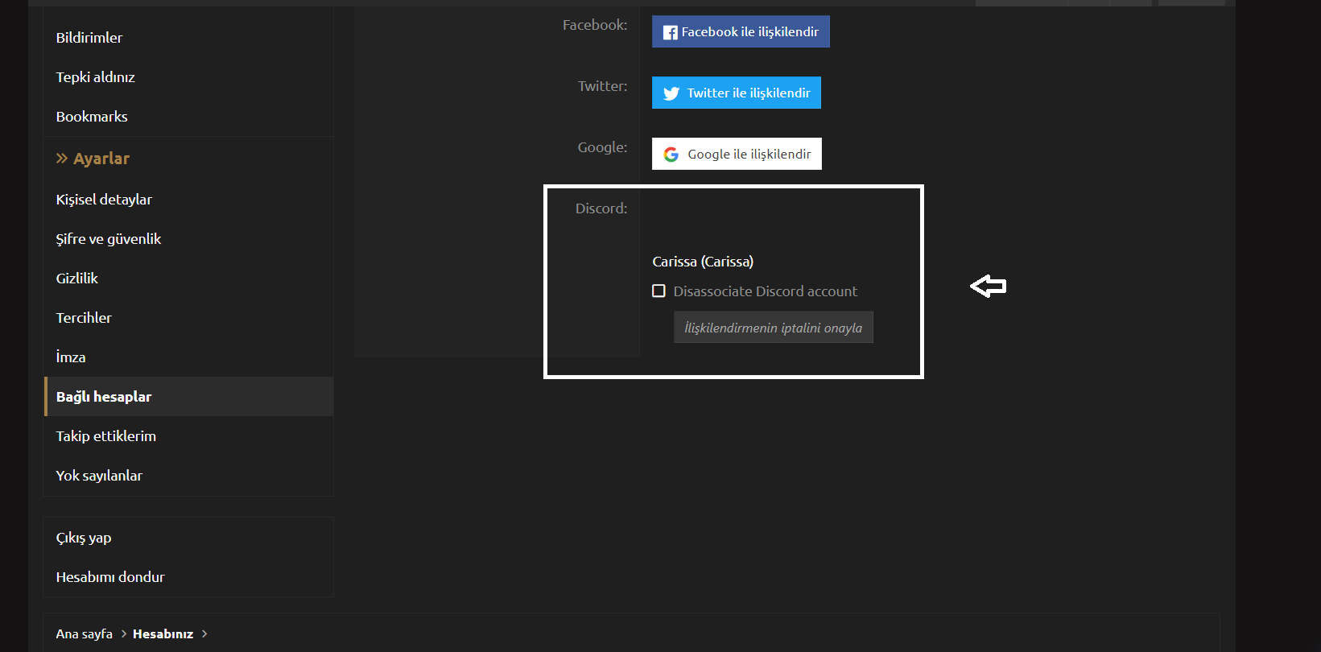Screen dimensions: 1321x652
Task: Click chevron after Hesabınız breadcrumb
Action: 204,634
